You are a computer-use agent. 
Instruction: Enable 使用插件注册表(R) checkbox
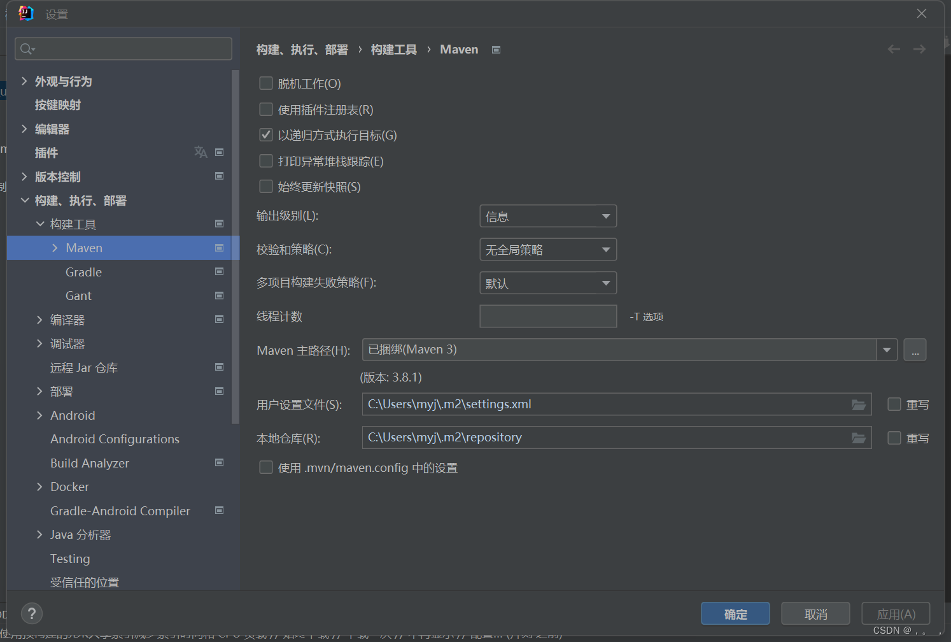[266, 110]
